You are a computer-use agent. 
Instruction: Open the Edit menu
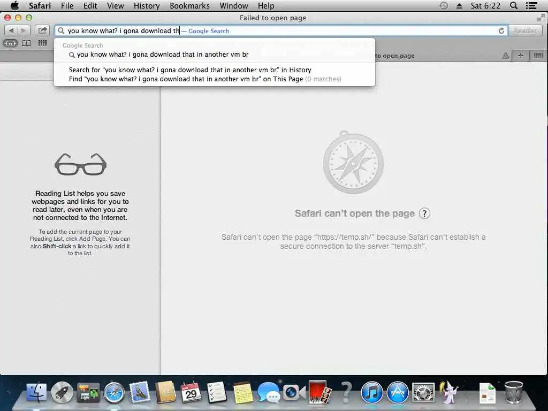[90, 6]
